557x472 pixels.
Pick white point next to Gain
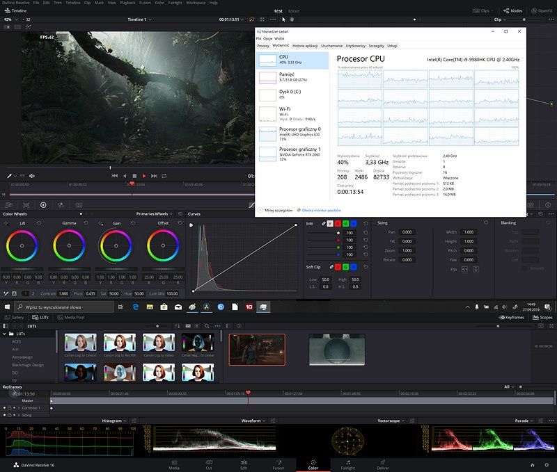(x=101, y=223)
